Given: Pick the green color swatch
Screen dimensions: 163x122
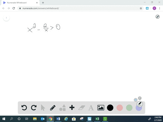Looking at the screenshot, I should 129,108.
